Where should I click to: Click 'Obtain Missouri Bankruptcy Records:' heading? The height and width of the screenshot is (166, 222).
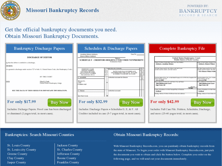(146, 135)
